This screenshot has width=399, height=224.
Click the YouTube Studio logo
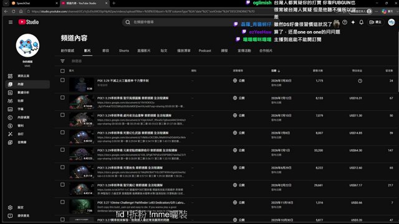coord(29,22)
